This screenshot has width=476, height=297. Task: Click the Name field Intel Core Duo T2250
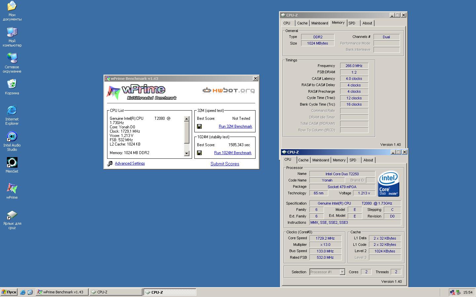click(342, 174)
